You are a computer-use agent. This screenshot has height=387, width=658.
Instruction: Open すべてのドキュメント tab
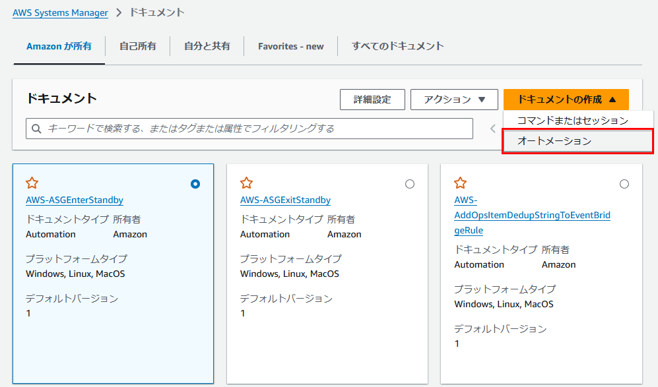(397, 46)
